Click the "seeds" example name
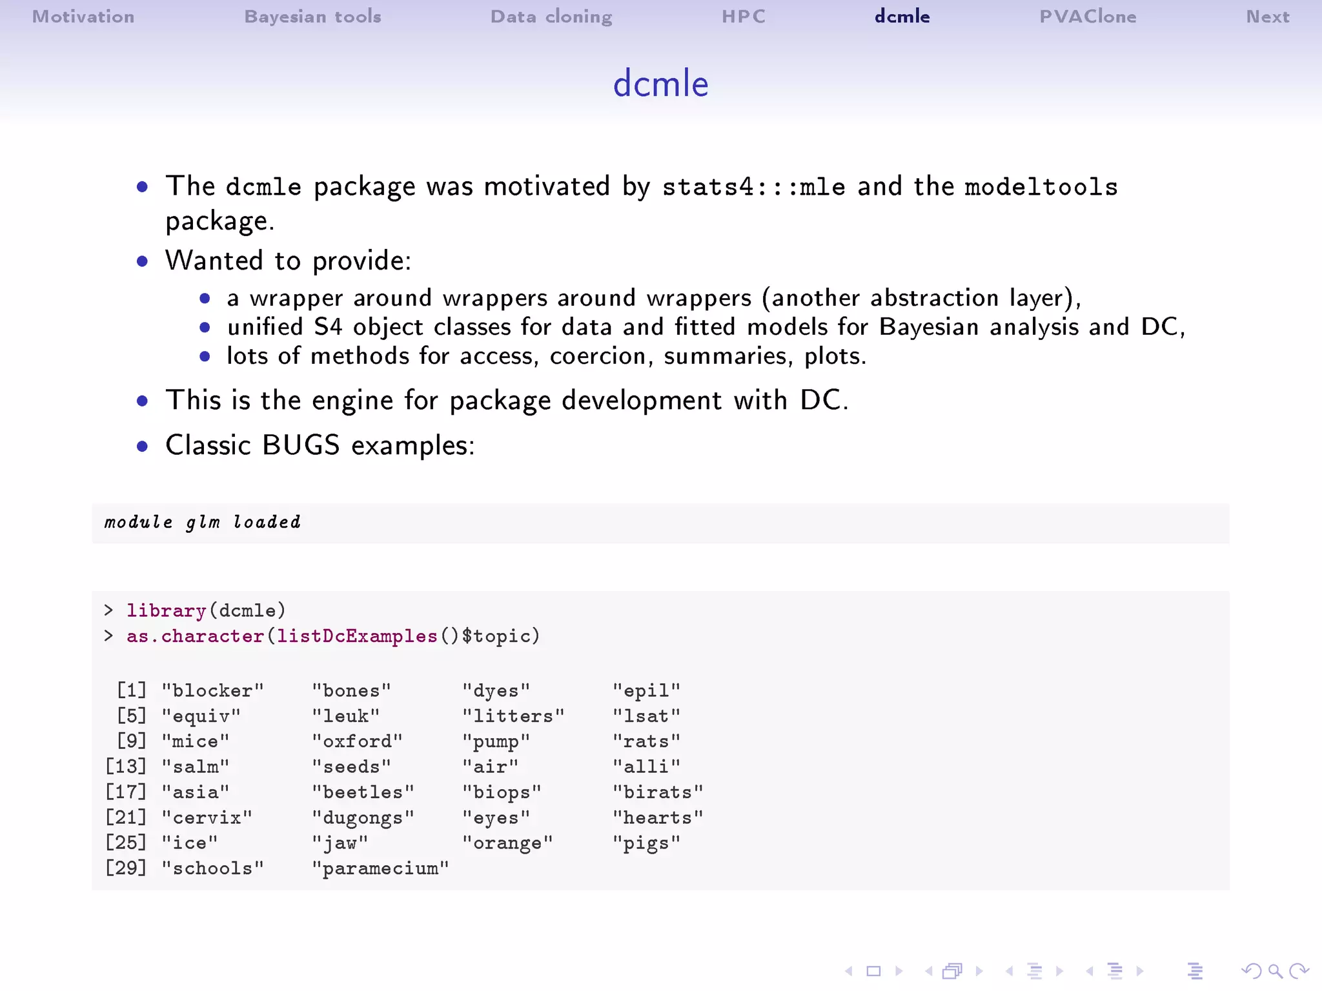 tap(352, 766)
